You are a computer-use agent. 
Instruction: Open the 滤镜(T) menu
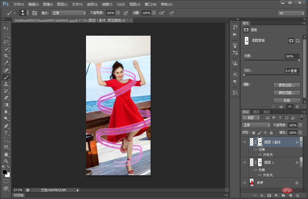click(x=107, y=4)
